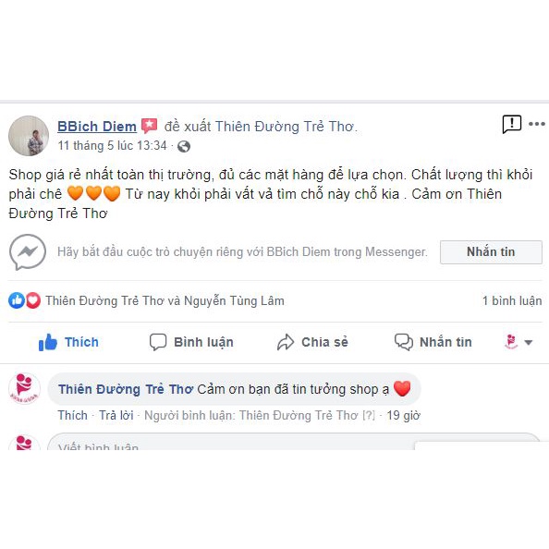Open Thiên Đường Trẻ Thơ page link in header
This screenshot has width=549, height=549.
pos(284,127)
